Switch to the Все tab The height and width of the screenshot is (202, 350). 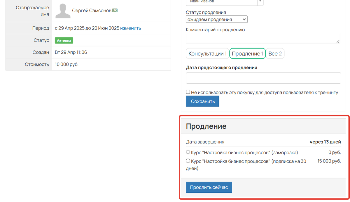pos(275,54)
